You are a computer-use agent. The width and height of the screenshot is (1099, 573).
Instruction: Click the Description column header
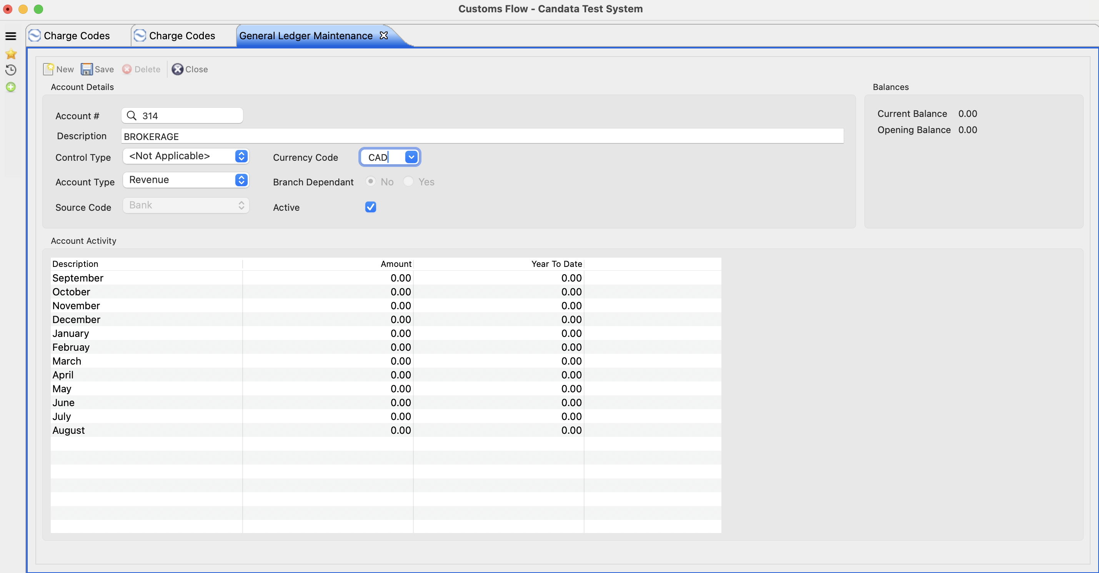pos(147,264)
